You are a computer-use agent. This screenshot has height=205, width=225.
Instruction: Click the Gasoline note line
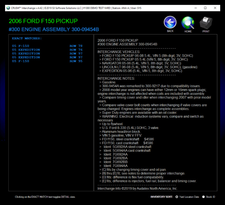click(108, 82)
